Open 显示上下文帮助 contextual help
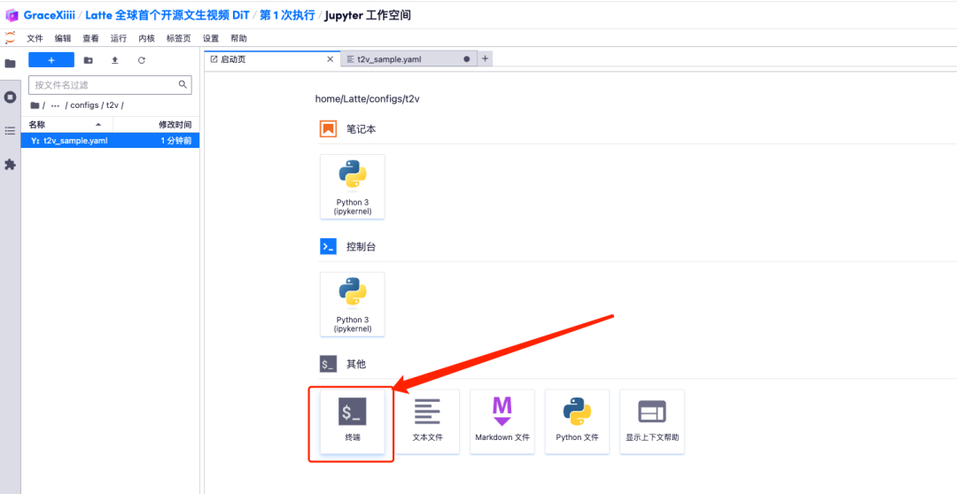The height and width of the screenshot is (494, 957). coord(651,421)
